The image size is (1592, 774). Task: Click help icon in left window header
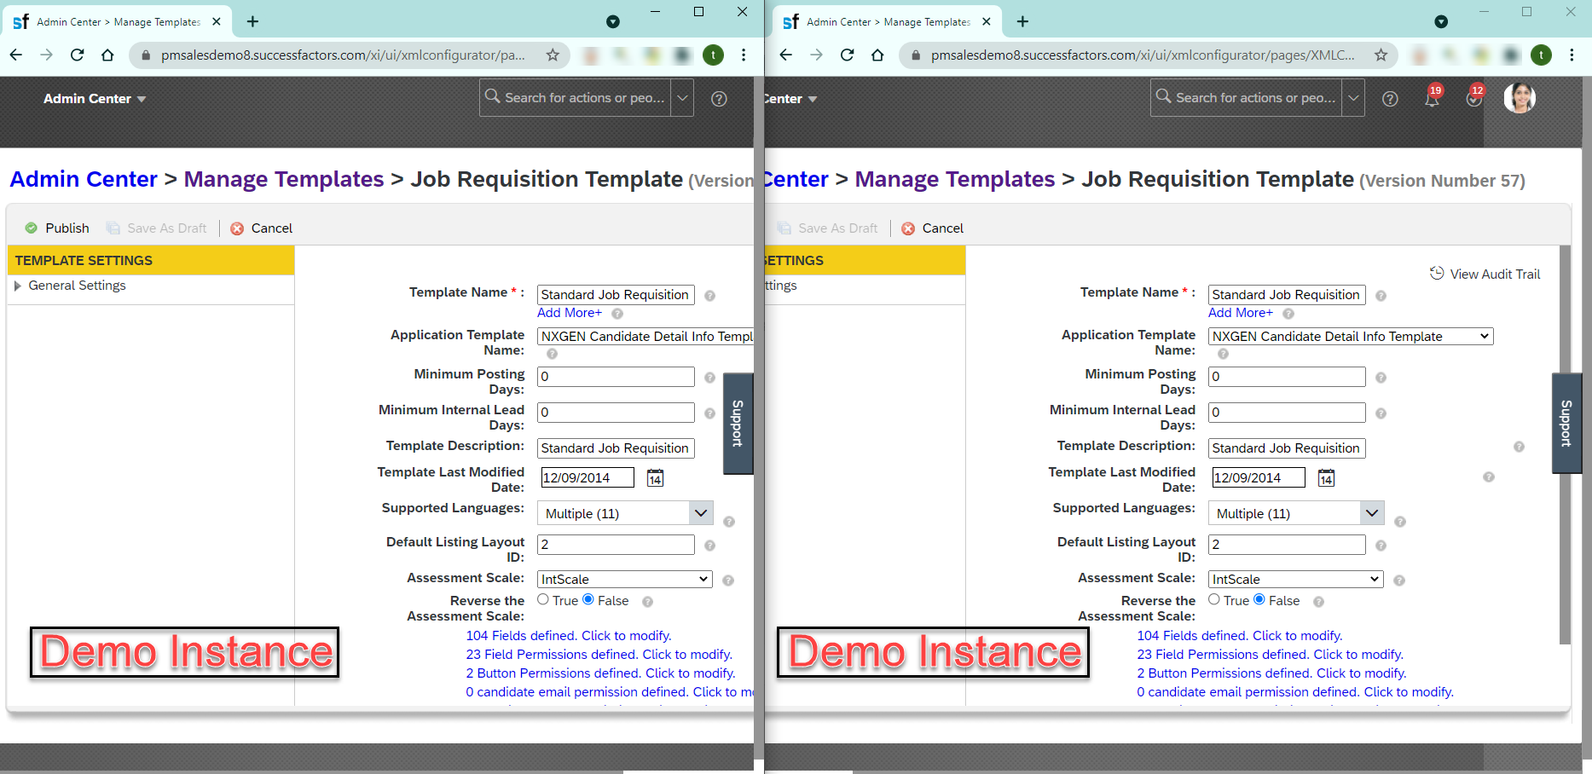click(719, 99)
